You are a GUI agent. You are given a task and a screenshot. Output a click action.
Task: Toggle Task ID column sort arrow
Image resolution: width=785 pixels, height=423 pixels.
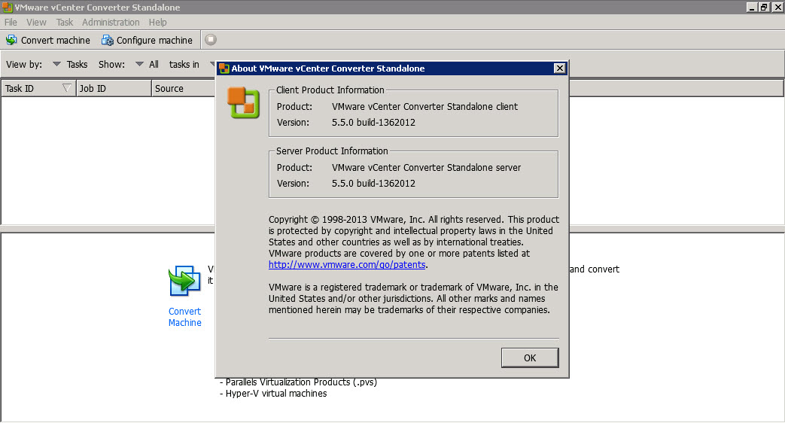66,88
